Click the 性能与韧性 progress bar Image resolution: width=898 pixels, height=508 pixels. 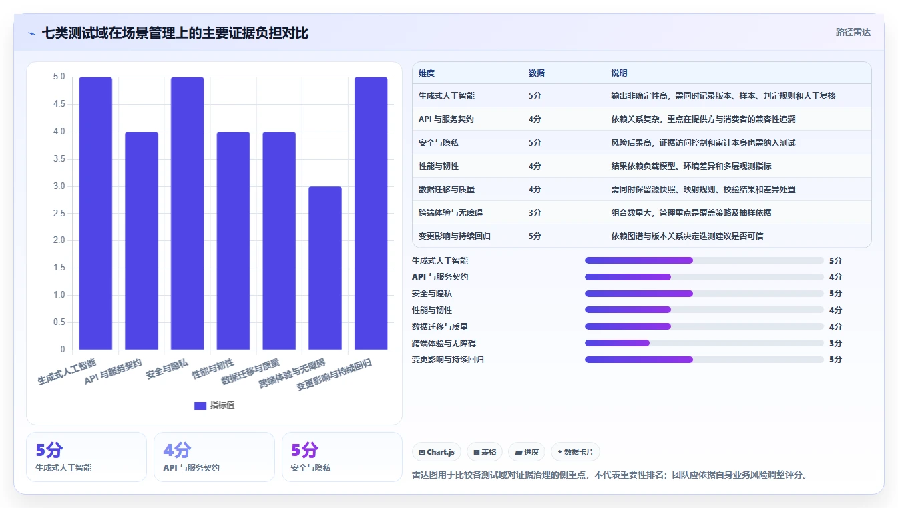point(704,310)
